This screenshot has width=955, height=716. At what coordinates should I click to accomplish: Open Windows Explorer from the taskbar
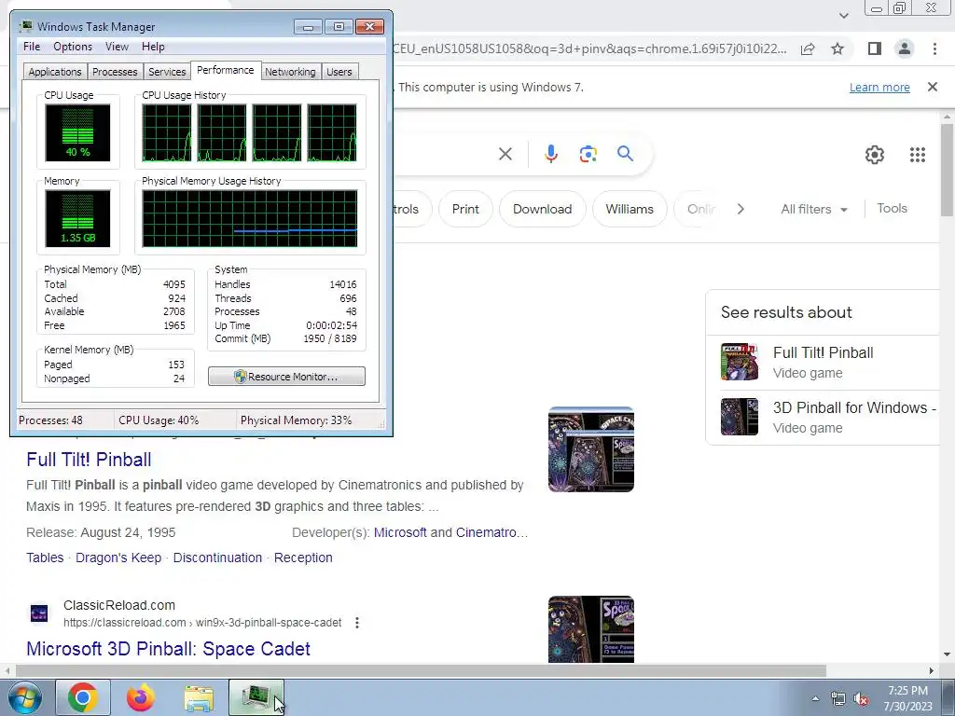click(x=199, y=697)
